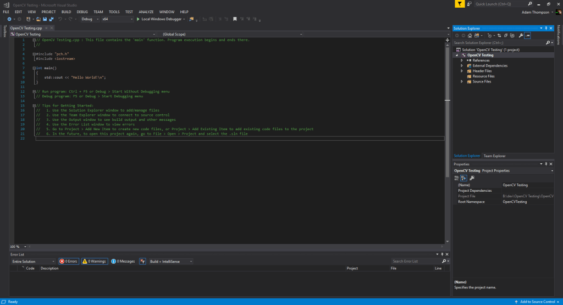The width and height of the screenshot is (563, 305).
Task: Click the Alphabetical sort icon in Properties
Action: click(463, 178)
